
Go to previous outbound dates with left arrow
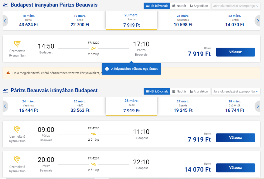tap(5, 21)
